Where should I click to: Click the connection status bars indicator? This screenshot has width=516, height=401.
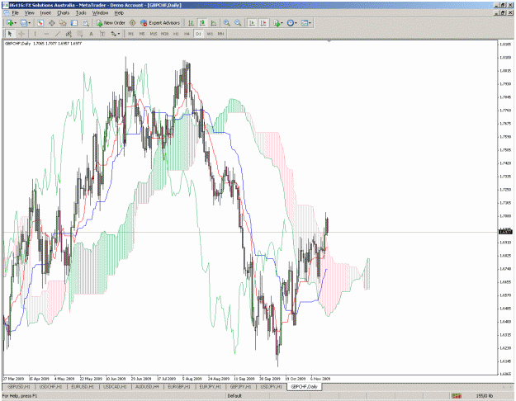pos(456,396)
